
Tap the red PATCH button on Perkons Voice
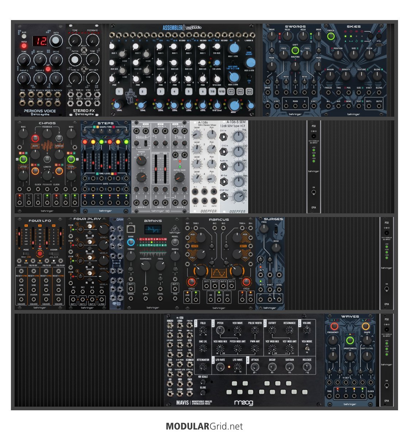24,46
